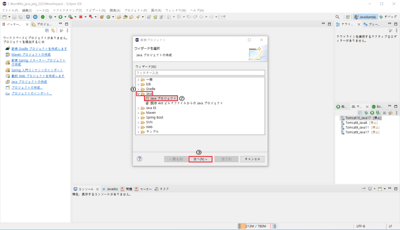Open the New file dropdown arrow

click(9, 17)
